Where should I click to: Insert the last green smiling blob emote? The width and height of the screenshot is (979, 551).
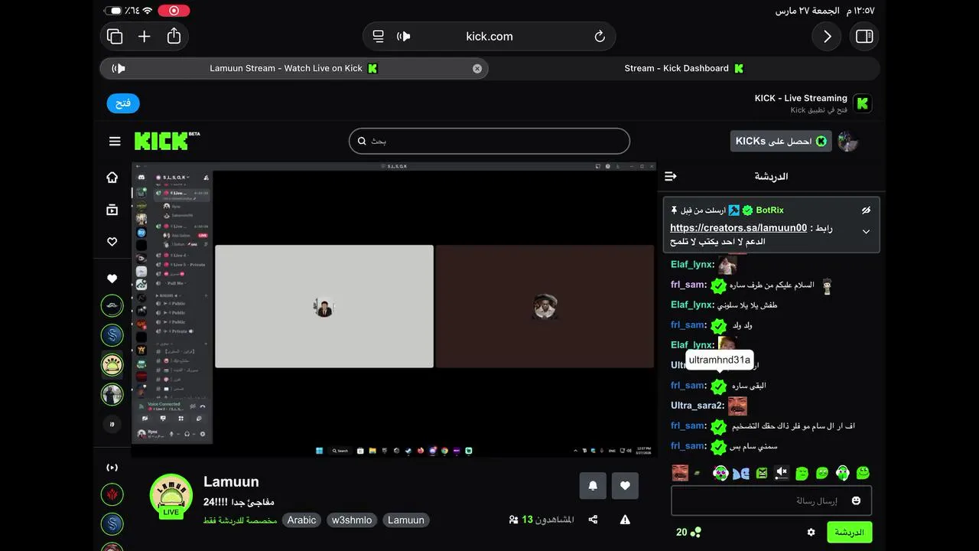point(863,473)
